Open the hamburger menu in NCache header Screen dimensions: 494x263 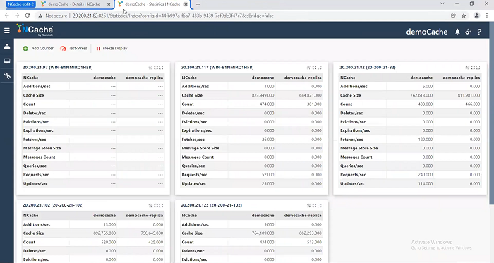(x=7, y=30)
